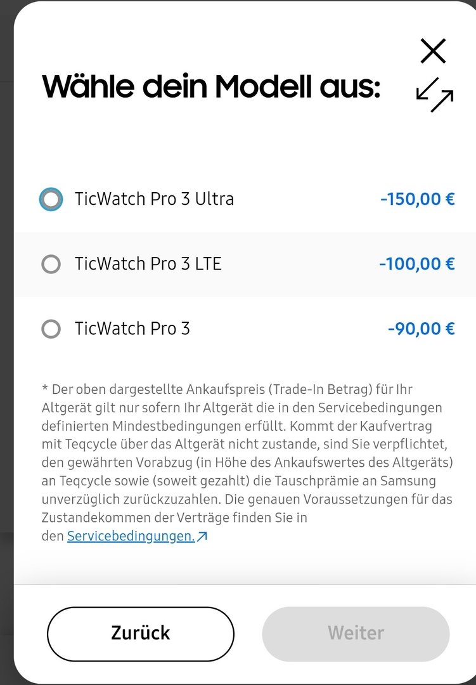
Task: Select the TicWatch Pro 3 Ultra radio button
Action: (51, 200)
